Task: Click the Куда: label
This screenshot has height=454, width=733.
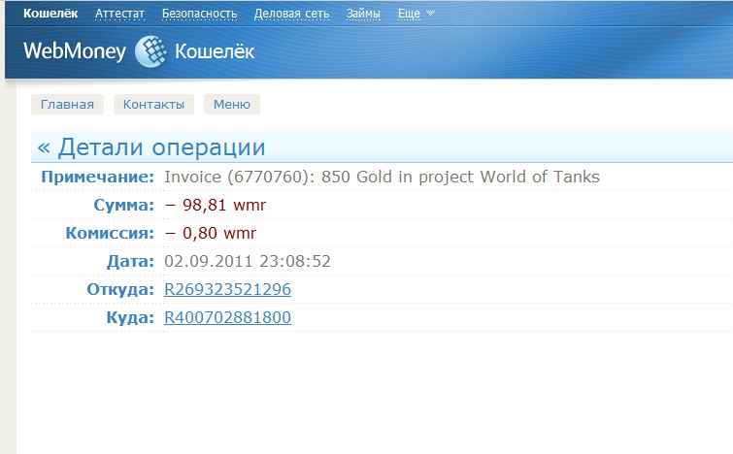Action: click(130, 317)
